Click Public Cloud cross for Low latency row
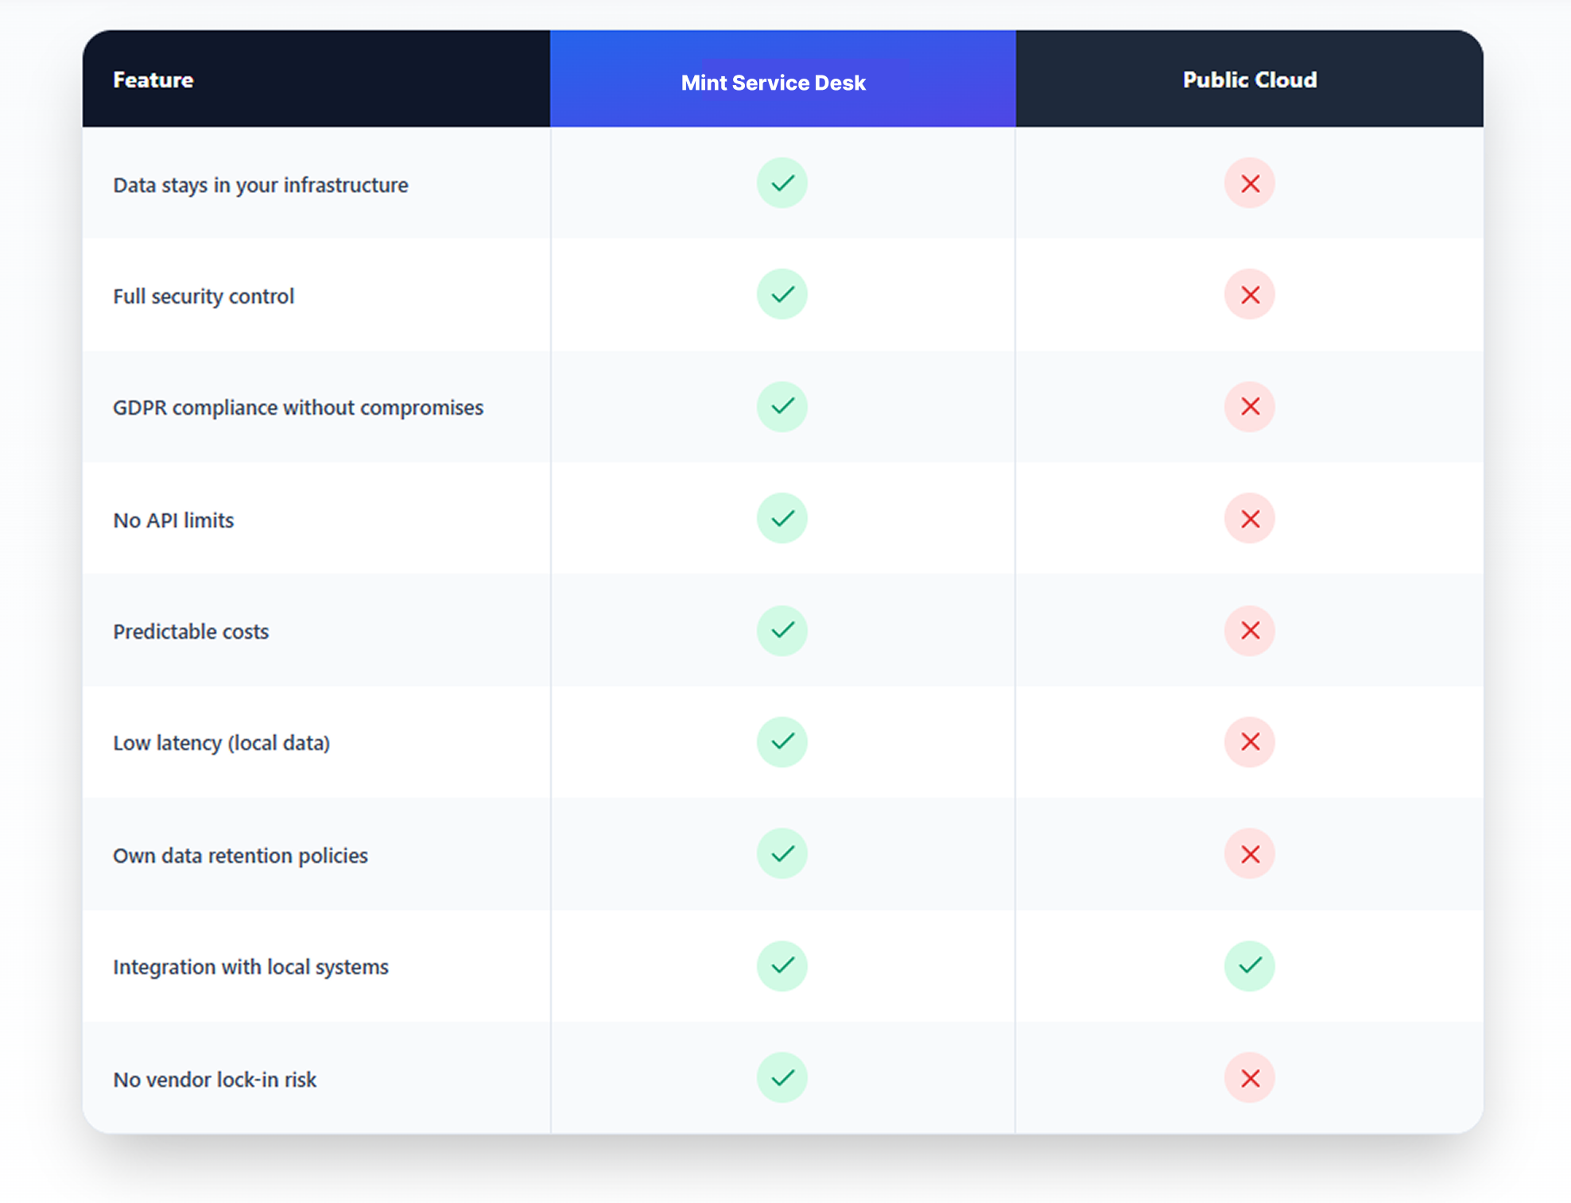 (1249, 741)
